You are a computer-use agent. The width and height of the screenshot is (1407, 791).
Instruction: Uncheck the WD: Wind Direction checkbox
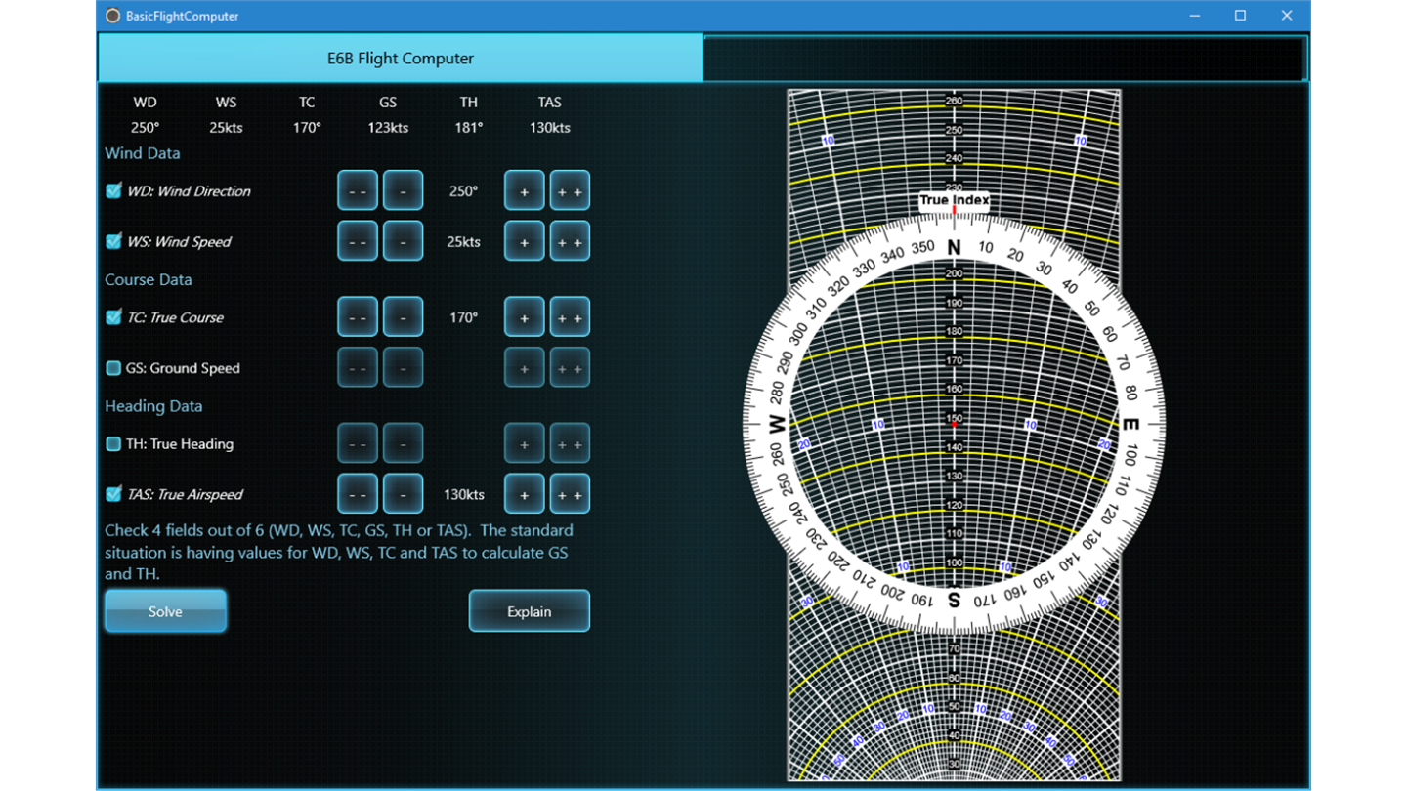coord(113,190)
